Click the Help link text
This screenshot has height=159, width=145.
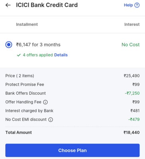[x=128, y=5]
